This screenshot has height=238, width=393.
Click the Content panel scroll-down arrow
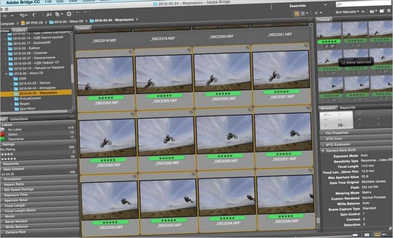coord(318,227)
